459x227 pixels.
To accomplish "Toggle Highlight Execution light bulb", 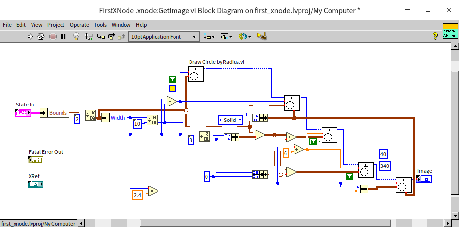I will 76,36.
